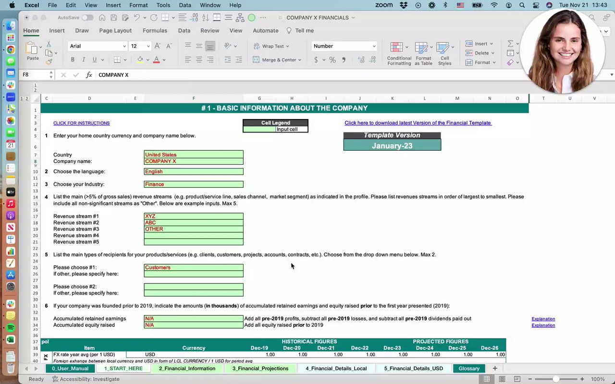The width and height of the screenshot is (615, 384).
Task: Open the Home icon in quick access toolbar
Action: 102,18
